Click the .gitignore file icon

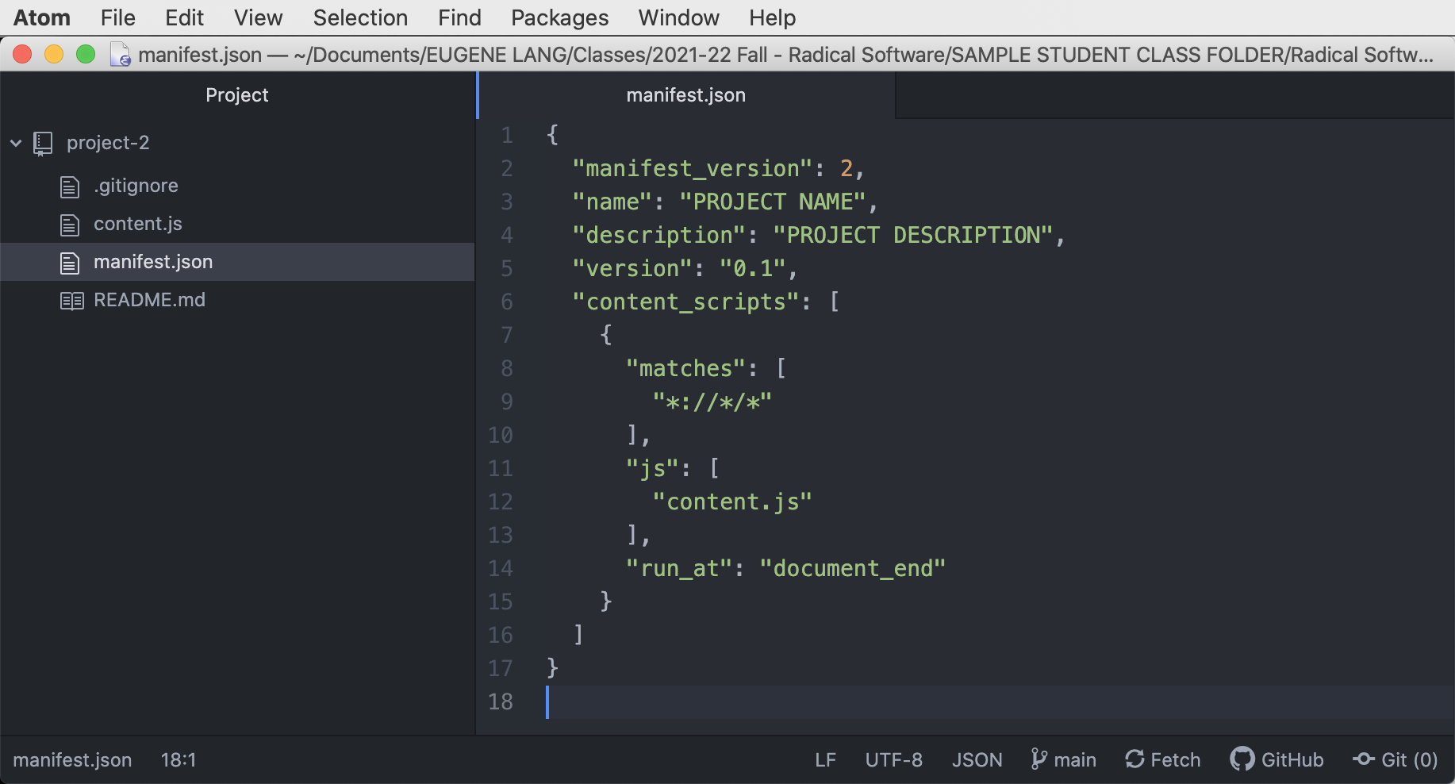(x=70, y=186)
